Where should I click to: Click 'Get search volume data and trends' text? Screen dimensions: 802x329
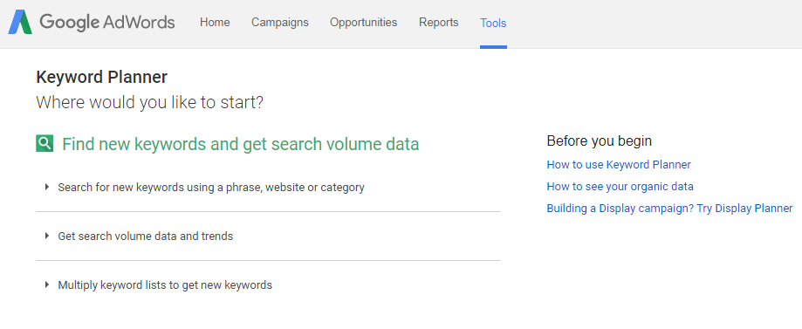pyautogui.click(x=145, y=236)
